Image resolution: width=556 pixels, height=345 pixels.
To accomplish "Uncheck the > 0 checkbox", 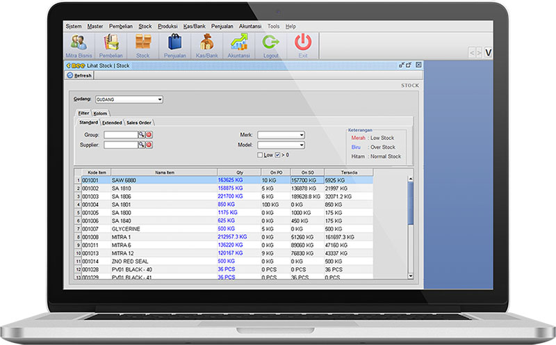I will click(x=278, y=155).
